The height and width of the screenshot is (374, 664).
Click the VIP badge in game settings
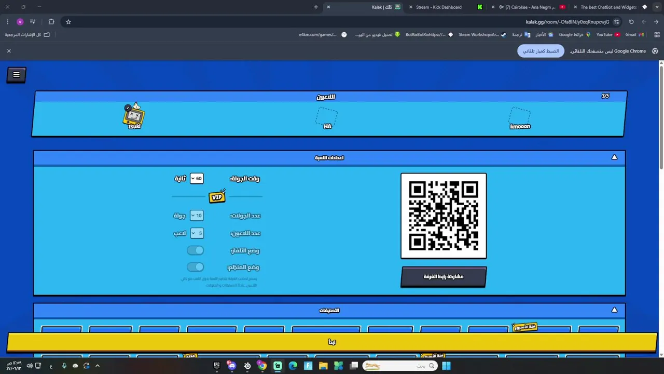coord(217,196)
